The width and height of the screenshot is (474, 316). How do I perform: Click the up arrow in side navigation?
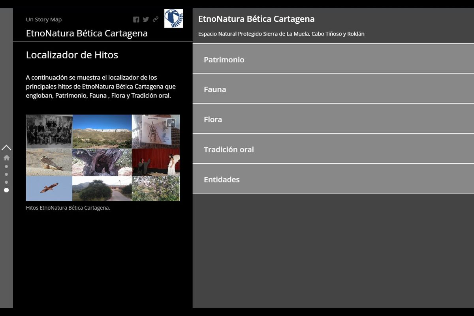[x=6, y=148]
